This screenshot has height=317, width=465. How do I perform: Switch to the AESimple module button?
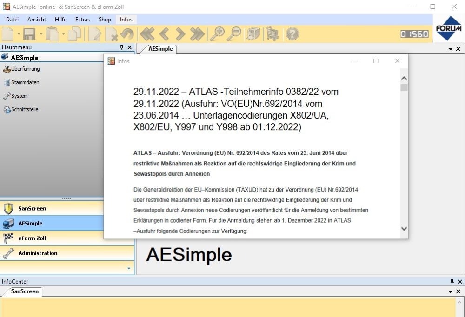point(52,223)
